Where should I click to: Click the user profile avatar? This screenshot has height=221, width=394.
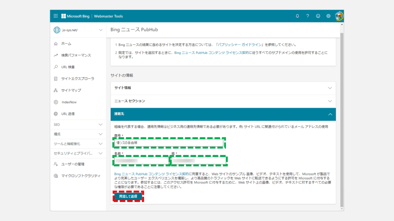click(339, 16)
